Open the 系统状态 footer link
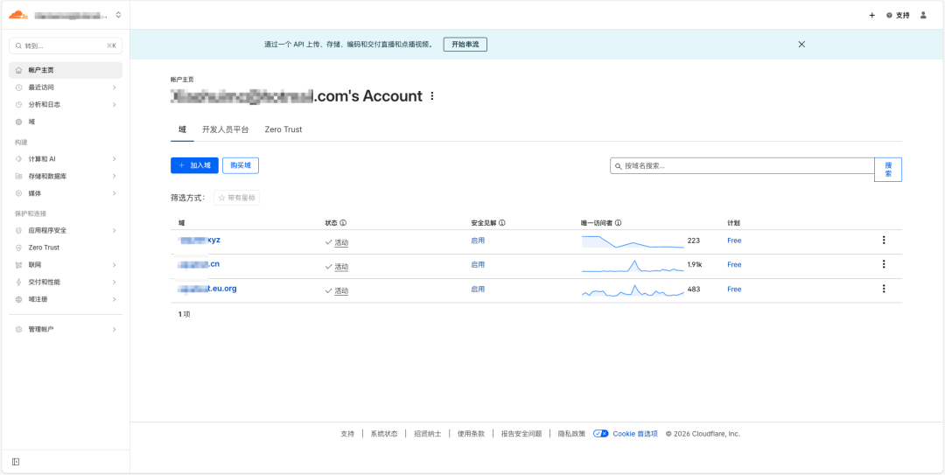The width and height of the screenshot is (945, 475). click(x=384, y=434)
